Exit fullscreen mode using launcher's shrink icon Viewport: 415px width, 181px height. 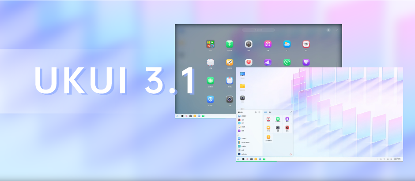[336, 30]
